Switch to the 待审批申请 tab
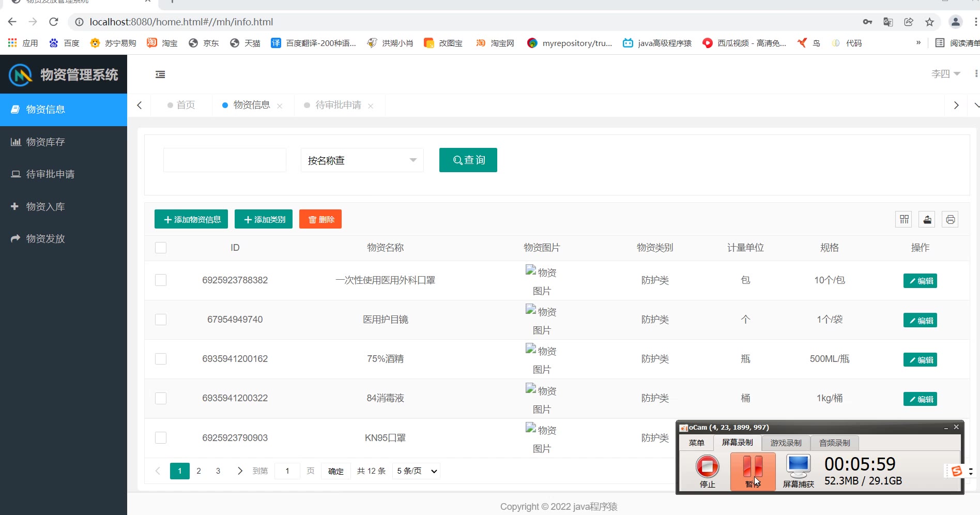 [x=338, y=105]
